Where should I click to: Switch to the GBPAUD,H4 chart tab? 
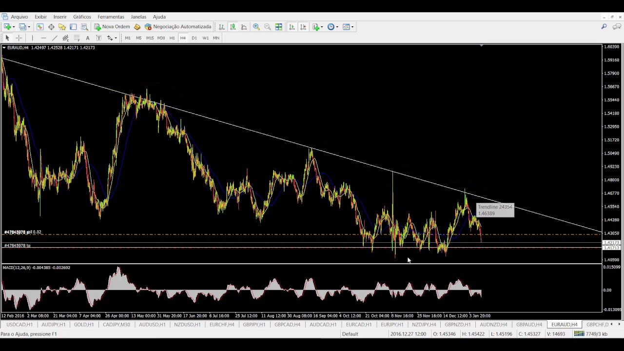click(529, 325)
